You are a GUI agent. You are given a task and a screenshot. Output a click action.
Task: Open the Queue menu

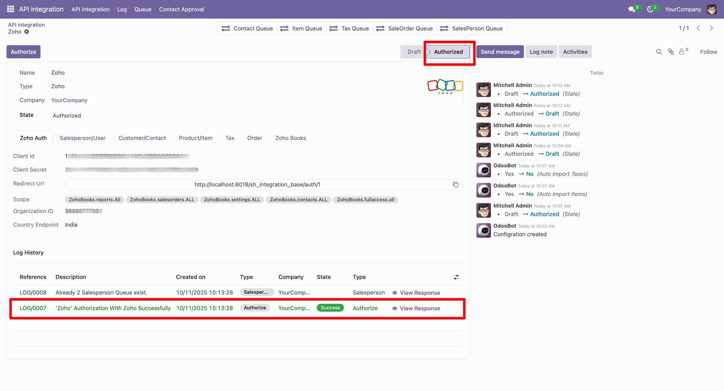(143, 9)
